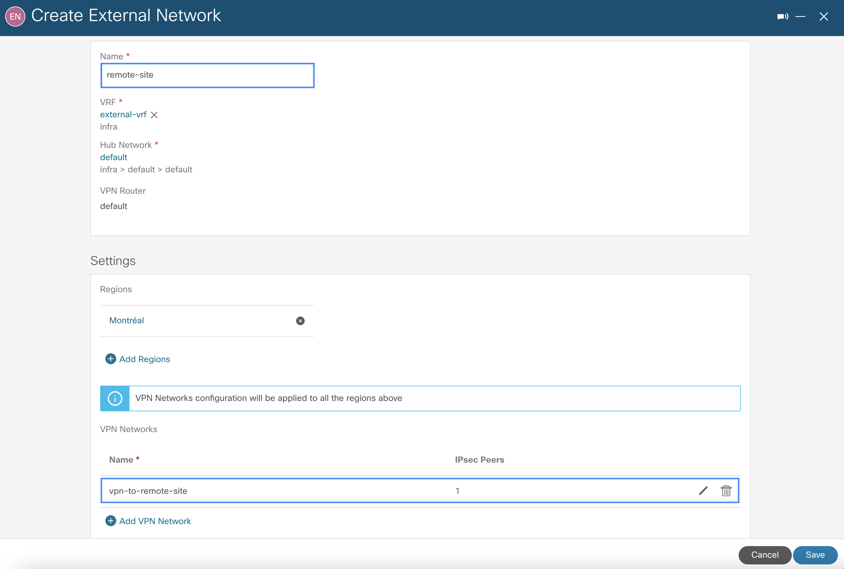Delete vpn-to-remote-site using trash icon
Image resolution: width=844 pixels, height=569 pixels.
[x=726, y=491]
